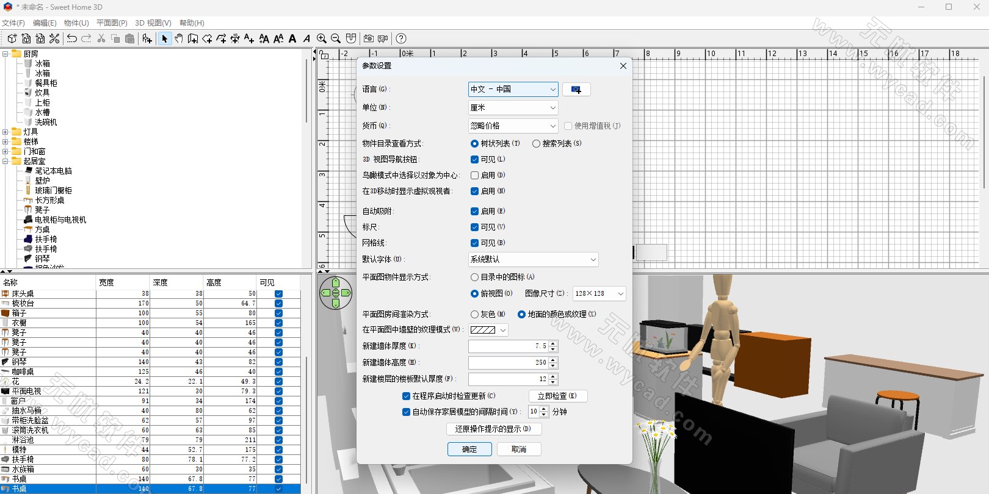The height and width of the screenshot is (494, 989).
Task: Click the Cut scissors toolbar icon
Action: [x=101, y=38]
